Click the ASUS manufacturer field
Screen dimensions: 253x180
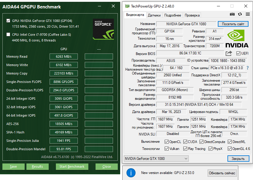point(171,60)
